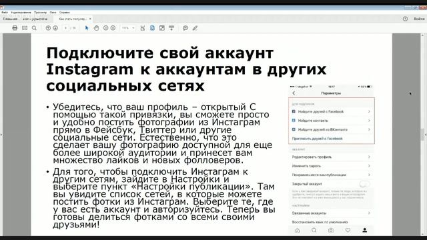Click the fit-width scrolling icon
427x240 pixels.
(142, 28)
